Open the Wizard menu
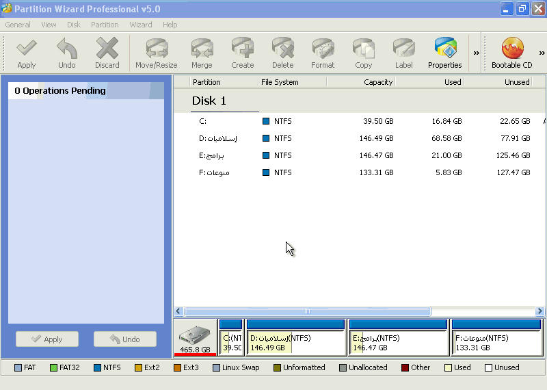Screen dimensions: 547x390 pyautogui.click(x=141, y=25)
